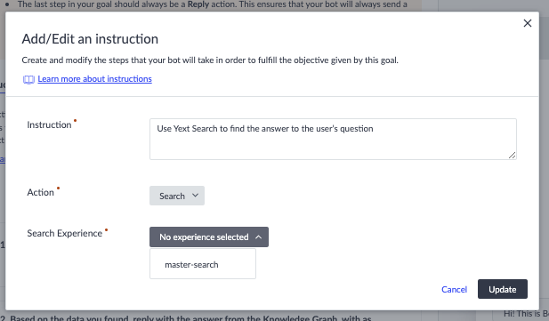Image resolution: width=549 pixels, height=321 pixels.
Task: Click the Hi! This is chat message
Action: point(526,314)
